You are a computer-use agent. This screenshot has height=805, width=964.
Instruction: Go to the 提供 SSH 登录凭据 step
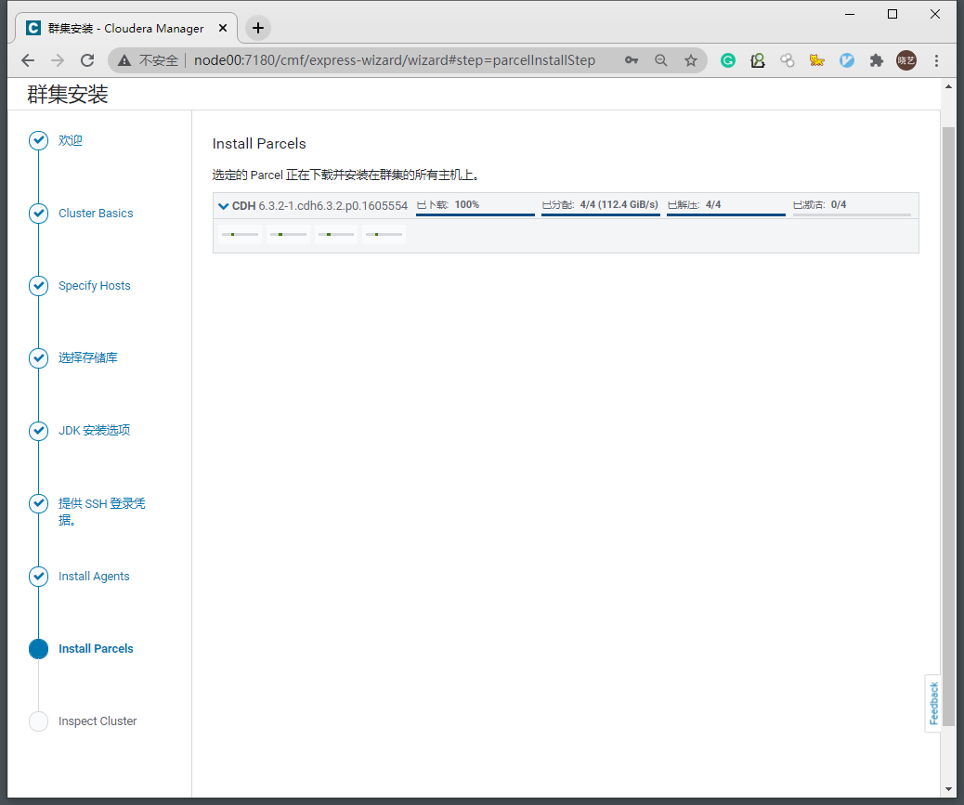point(101,512)
